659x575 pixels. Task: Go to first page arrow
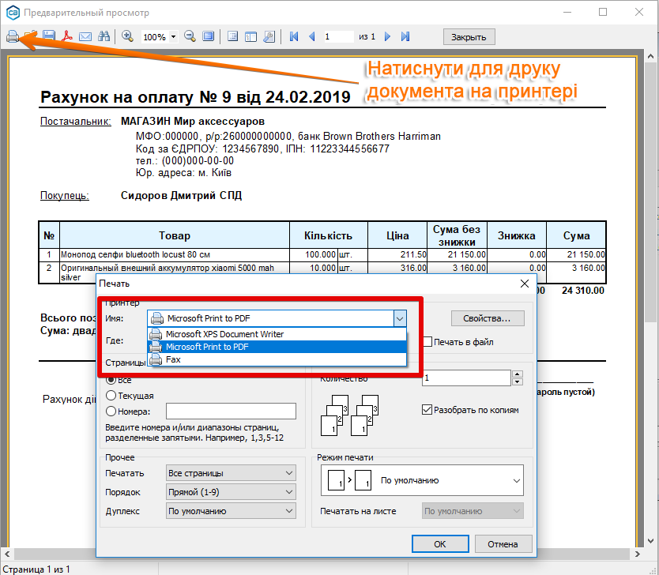click(294, 36)
